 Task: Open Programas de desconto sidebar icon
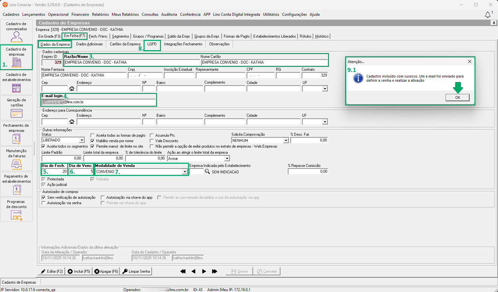point(16,210)
